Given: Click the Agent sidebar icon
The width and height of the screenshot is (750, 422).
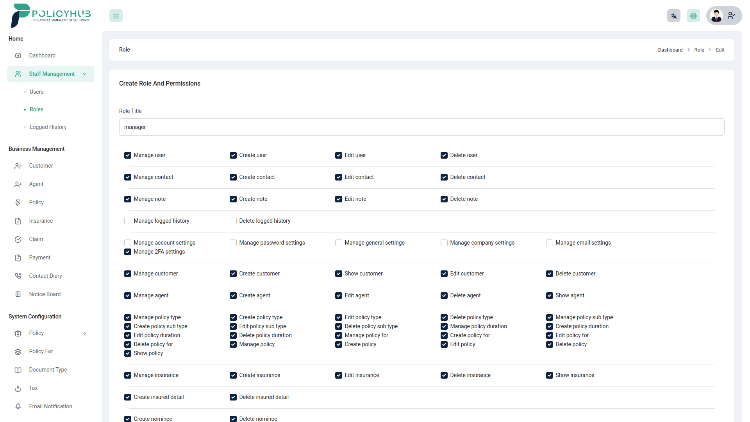Looking at the screenshot, I should pyautogui.click(x=18, y=184).
